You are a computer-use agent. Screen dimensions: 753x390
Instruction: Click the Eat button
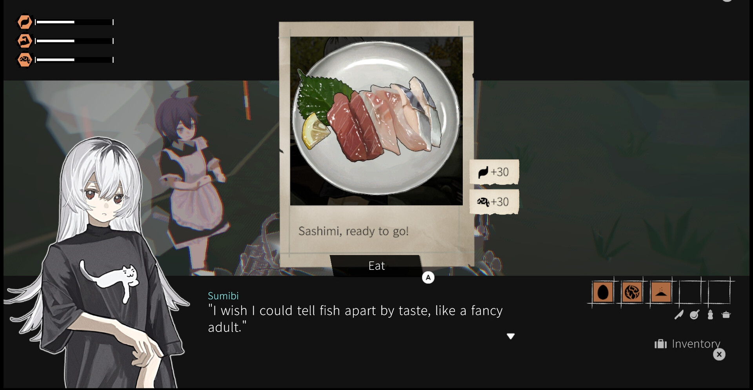(376, 266)
